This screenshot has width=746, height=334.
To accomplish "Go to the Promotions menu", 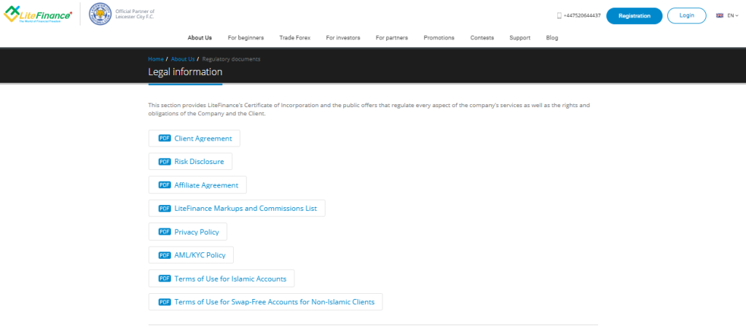I will 439,38.
